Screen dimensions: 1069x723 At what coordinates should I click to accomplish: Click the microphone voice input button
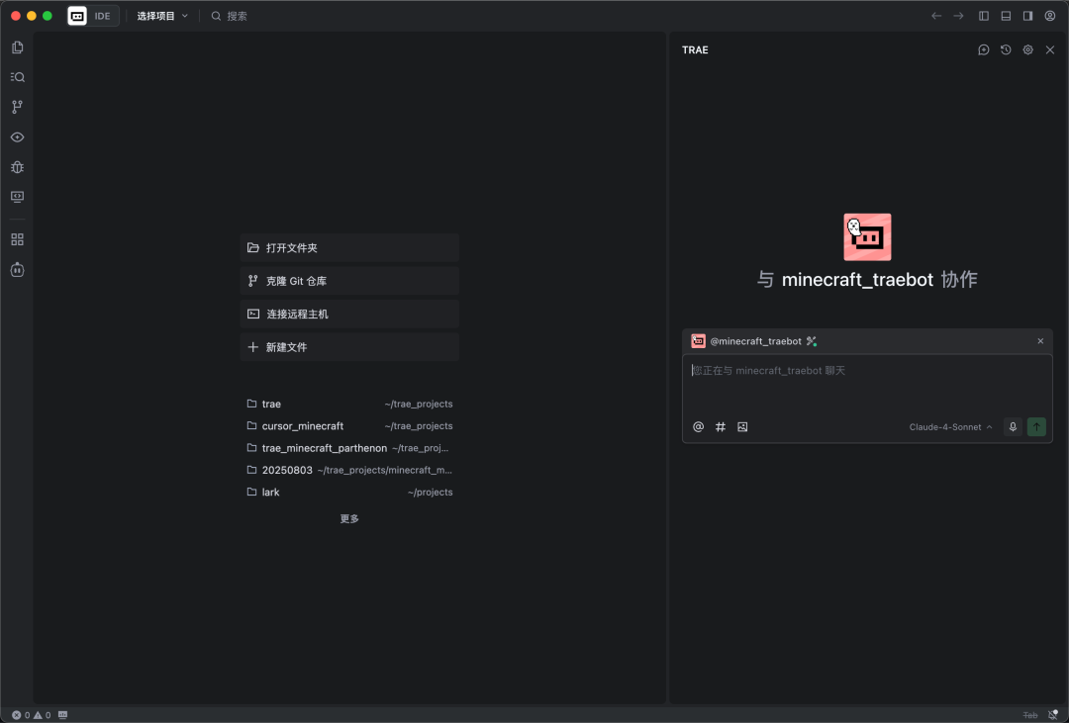coord(1013,427)
